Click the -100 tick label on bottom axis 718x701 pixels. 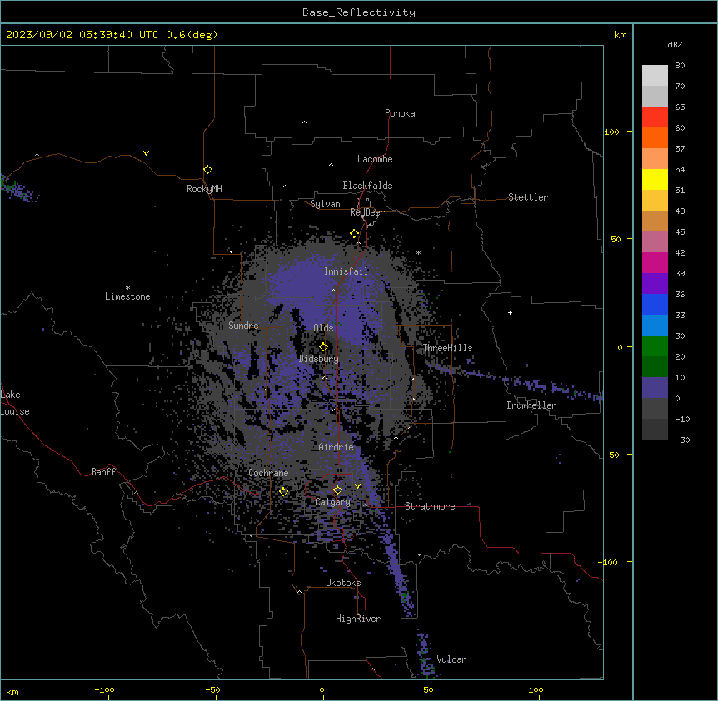coord(104,689)
